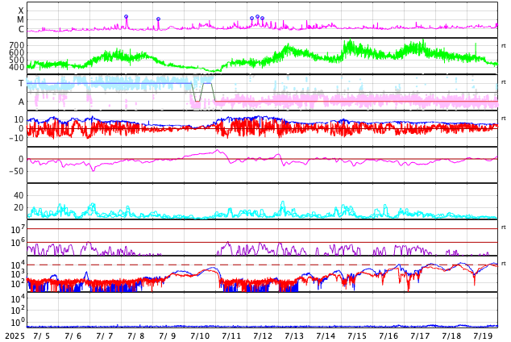Click the rt label beside the green speed panel
The image size is (511, 342).
tap(503, 46)
